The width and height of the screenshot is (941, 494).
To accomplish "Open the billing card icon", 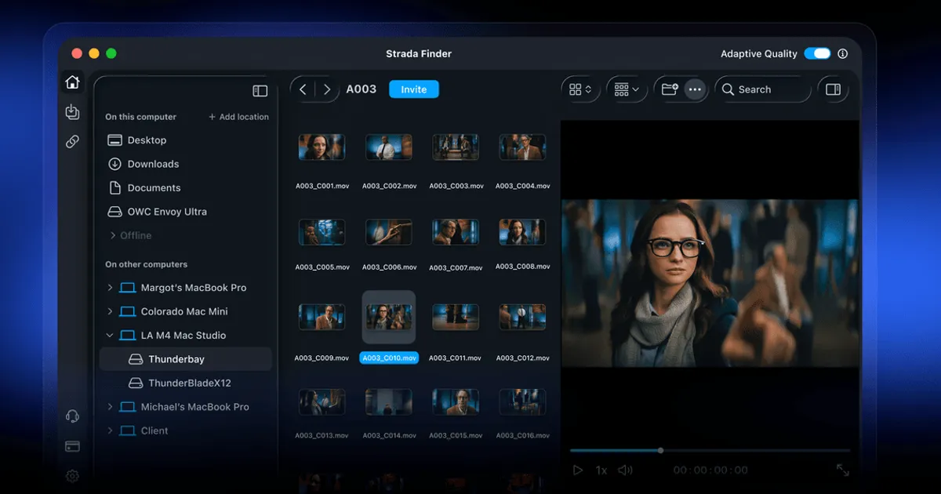I will click(x=72, y=446).
